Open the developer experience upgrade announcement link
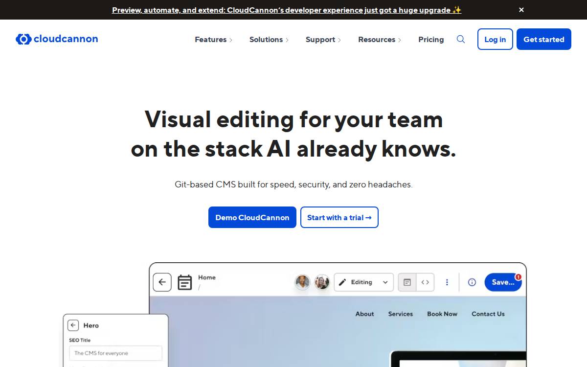The image size is (587, 367). [287, 10]
